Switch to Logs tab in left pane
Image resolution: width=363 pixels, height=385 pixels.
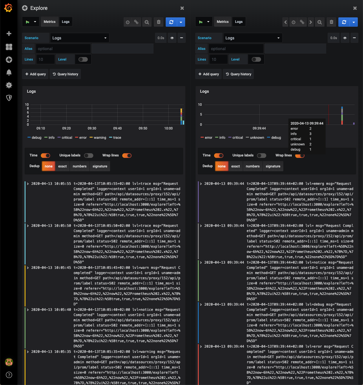[66, 22]
